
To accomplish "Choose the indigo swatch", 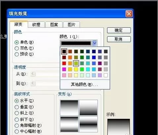I will click(x=100, y=51).
